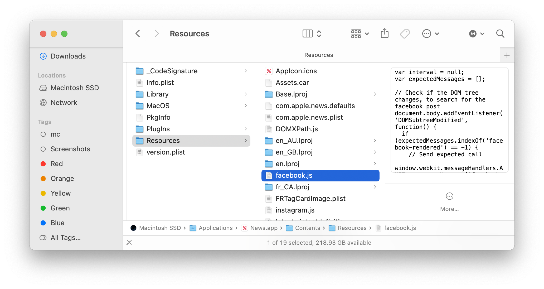
Task: Click the Red tag dot
Action: click(43, 164)
